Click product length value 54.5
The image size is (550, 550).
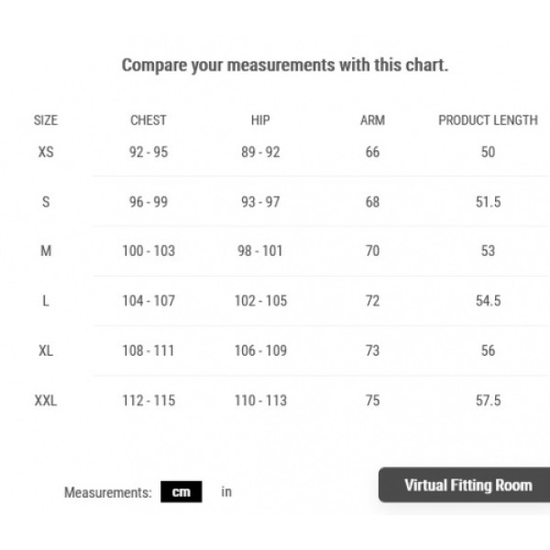(x=488, y=301)
